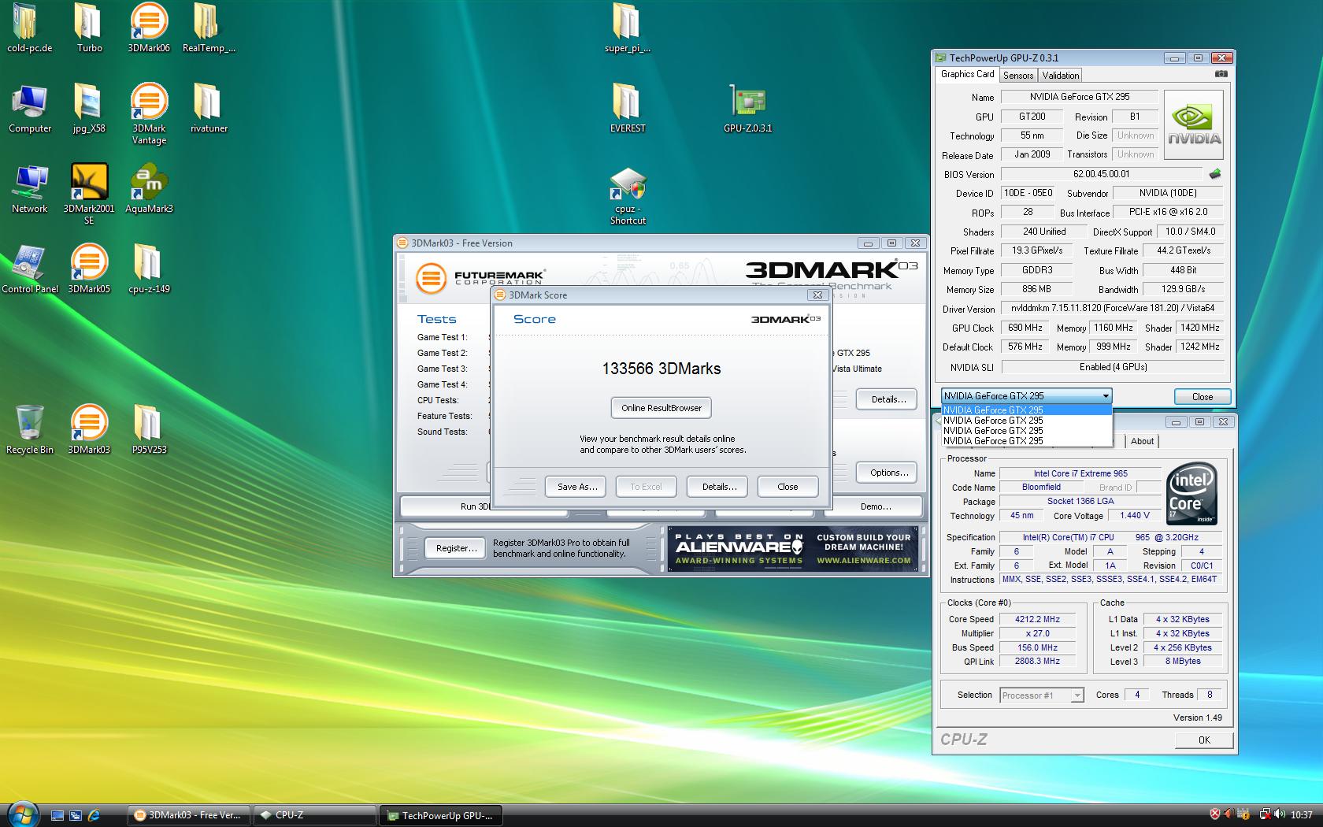Click NVIDIA logo in GPU-Z
The width and height of the screenshot is (1323, 827).
1194,125
